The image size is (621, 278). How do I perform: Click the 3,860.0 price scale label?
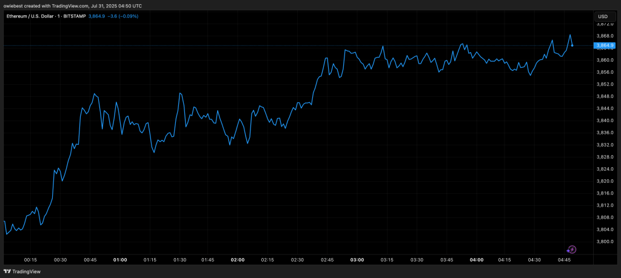pos(605,60)
